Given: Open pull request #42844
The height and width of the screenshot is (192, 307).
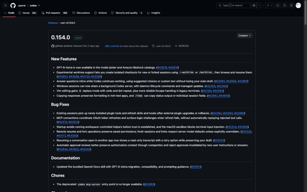Looking at the screenshot, I should (x=63, y=149).
